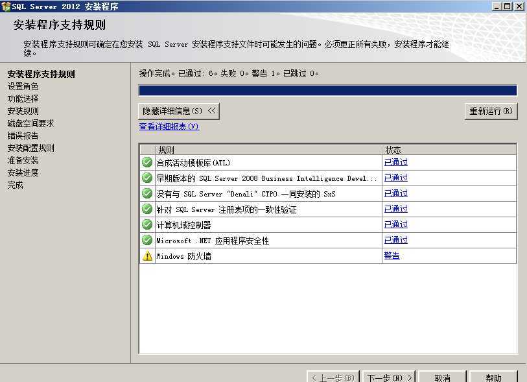Click the green check icon beside Microsoft .NET 应用程序安全性
Screen dimensions: 527x382
[147, 240]
